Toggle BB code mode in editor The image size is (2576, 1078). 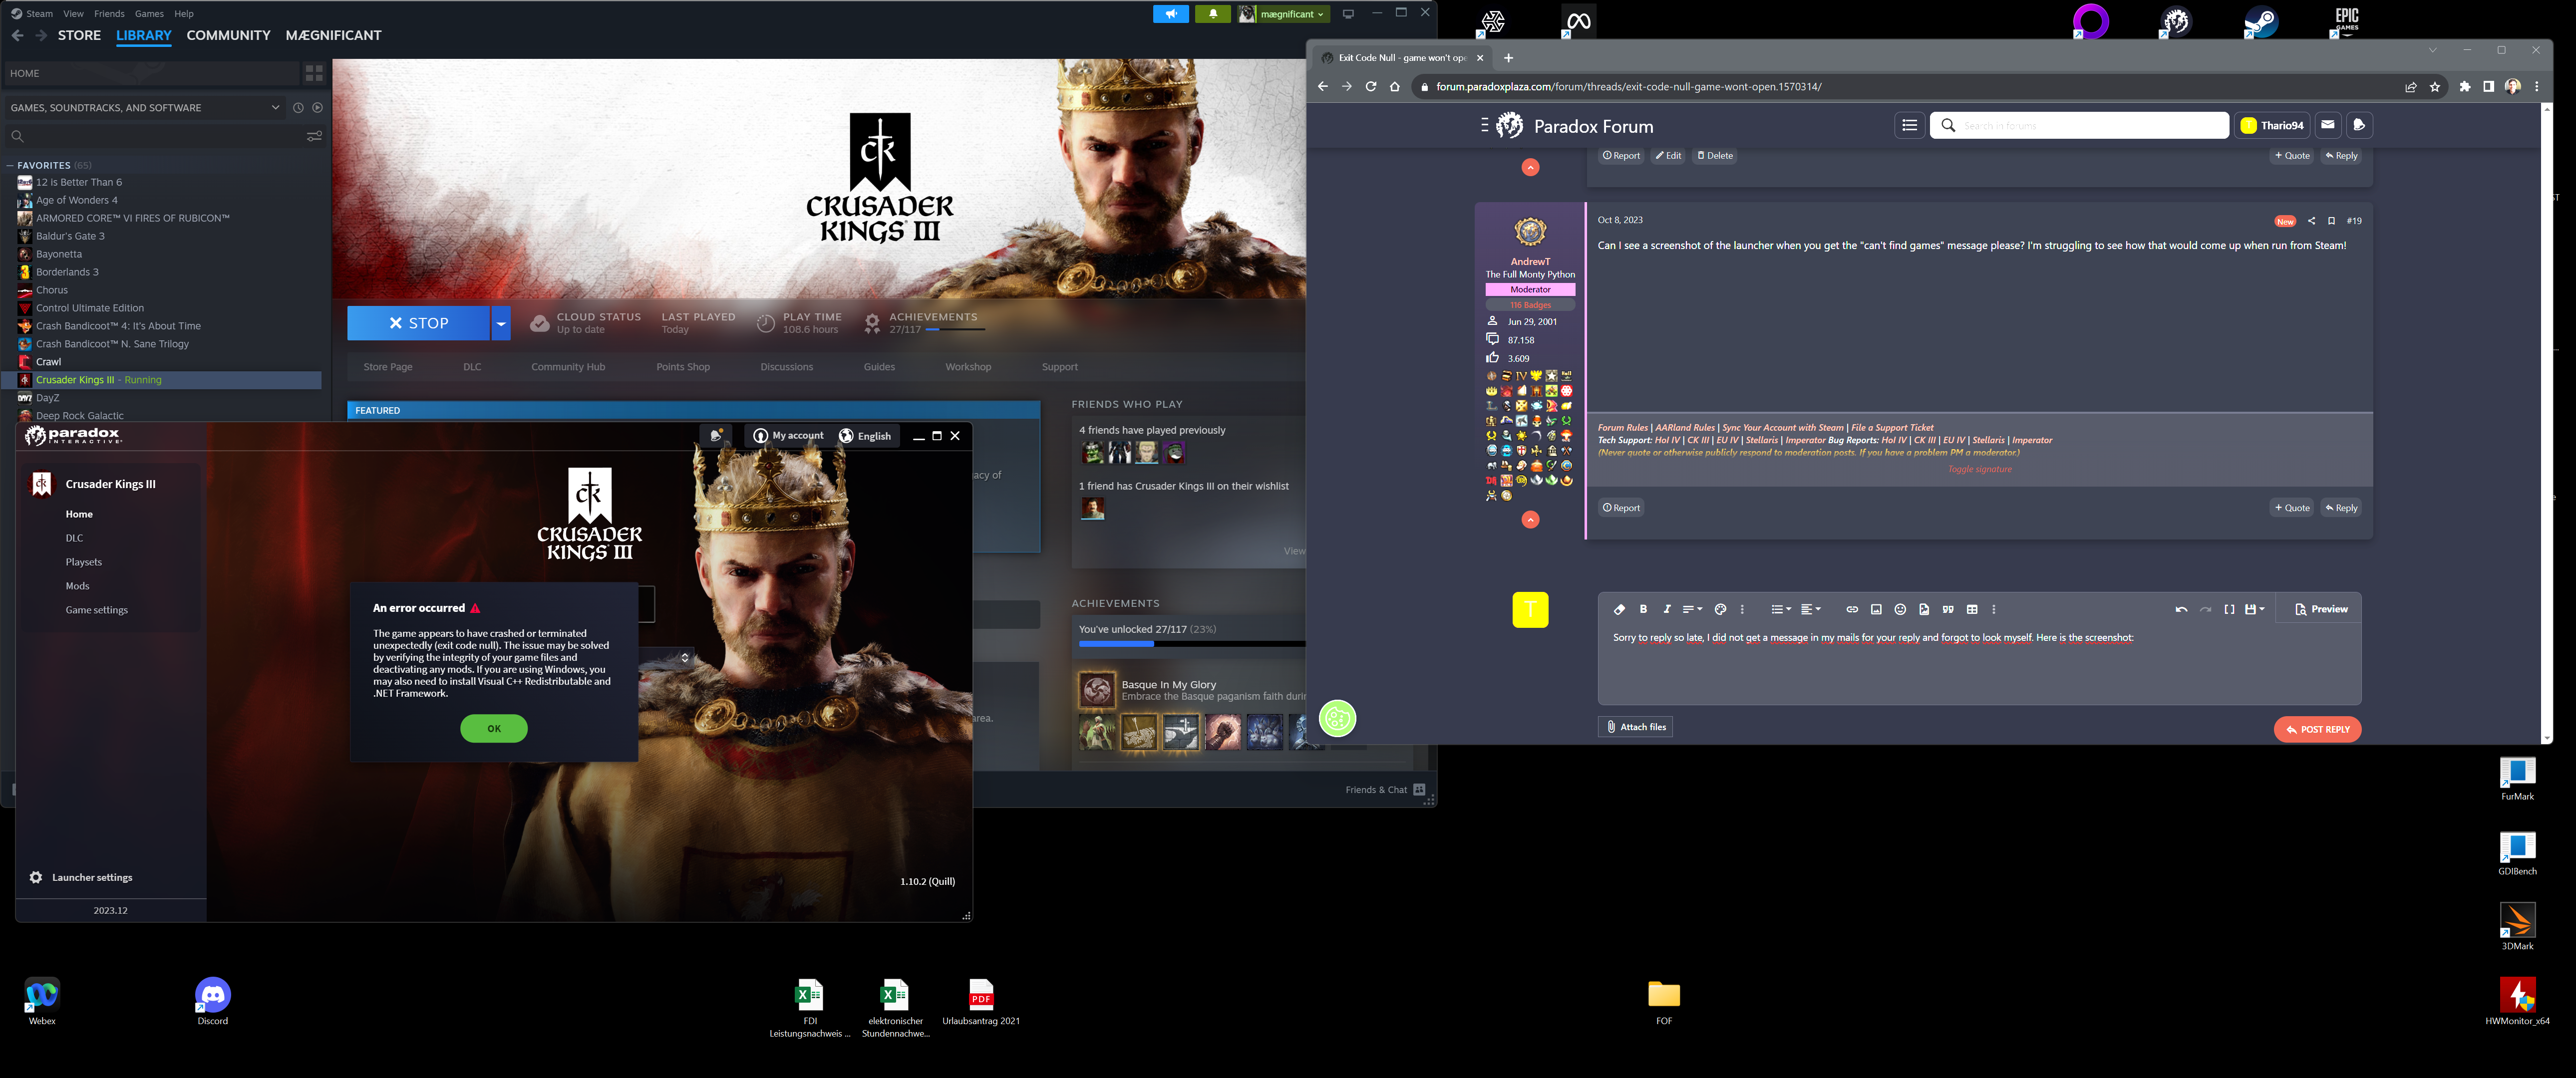pos(2229,609)
